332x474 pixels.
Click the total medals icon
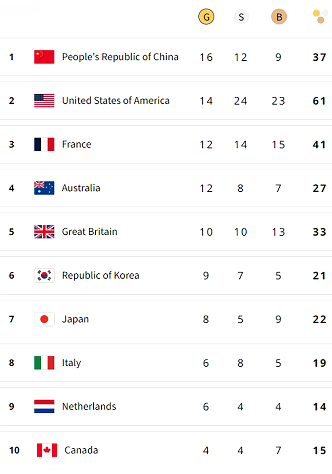tap(320, 17)
